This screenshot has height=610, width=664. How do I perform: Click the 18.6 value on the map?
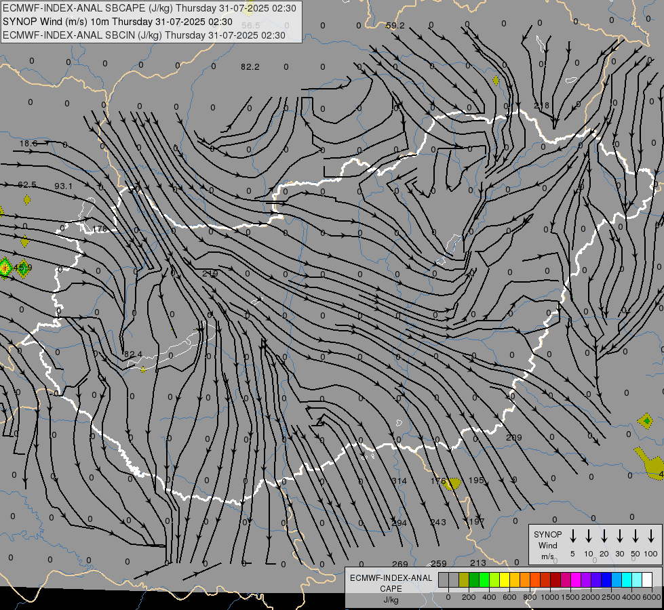point(28,144)
